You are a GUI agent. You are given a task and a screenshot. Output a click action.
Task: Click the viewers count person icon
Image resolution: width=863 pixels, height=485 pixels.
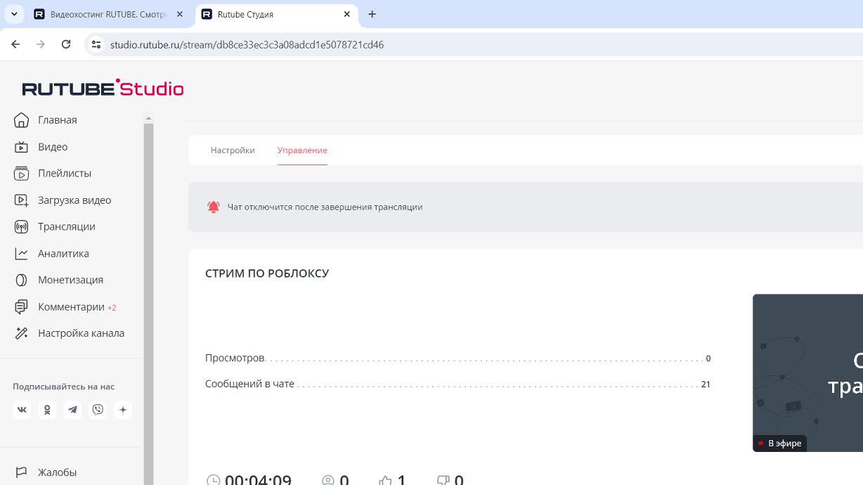point(328,481)
